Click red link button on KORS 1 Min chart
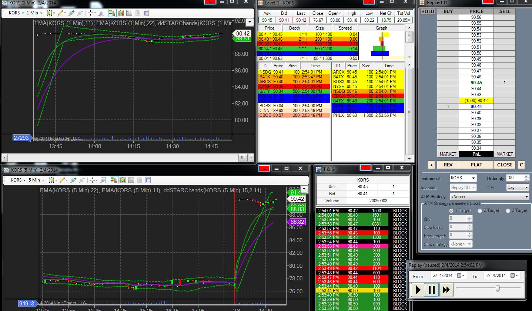Screen dimensions: 532x311 click(x=210, y=2)
